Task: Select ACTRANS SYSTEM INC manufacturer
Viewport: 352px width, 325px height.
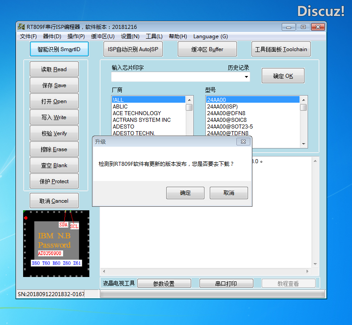Action: point(148,120)
